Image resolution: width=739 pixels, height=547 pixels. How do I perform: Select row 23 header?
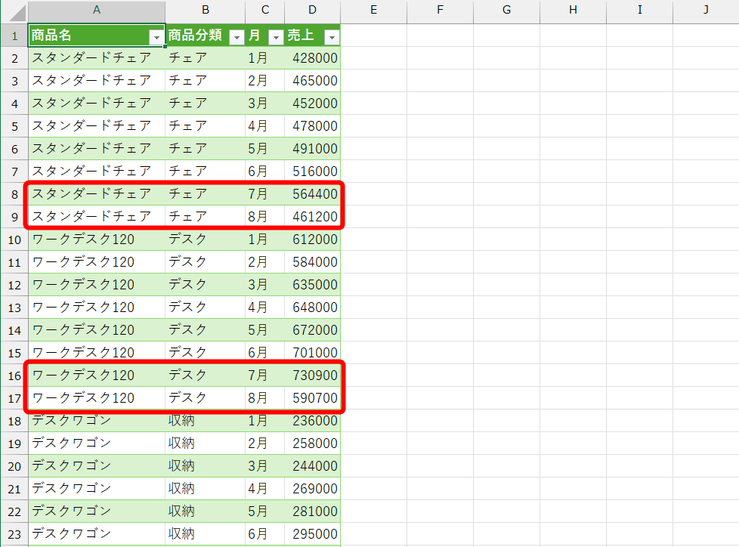[x=14, y=534]
